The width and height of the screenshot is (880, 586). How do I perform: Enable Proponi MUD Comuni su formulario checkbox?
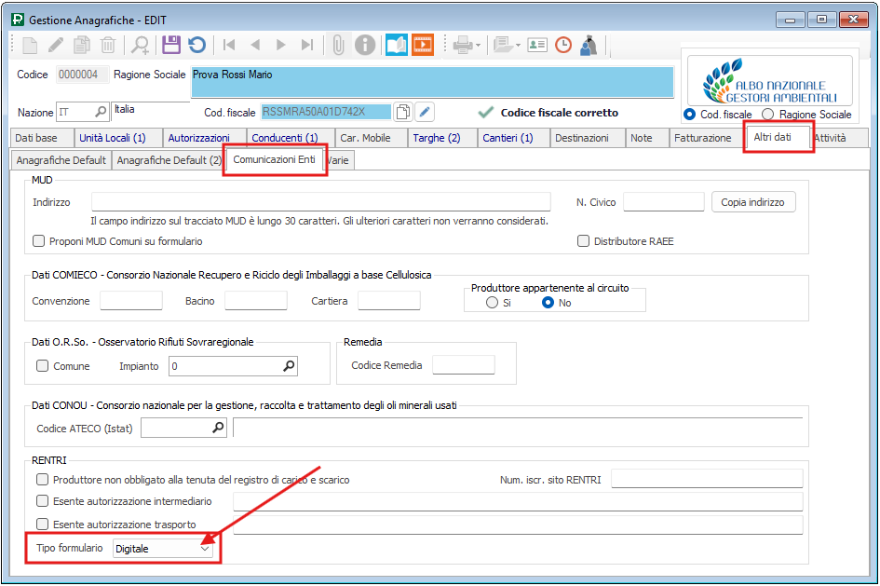click(x=39, y=241)
